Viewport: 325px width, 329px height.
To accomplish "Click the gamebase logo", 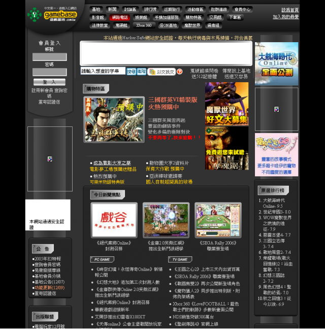I will 52,14.
